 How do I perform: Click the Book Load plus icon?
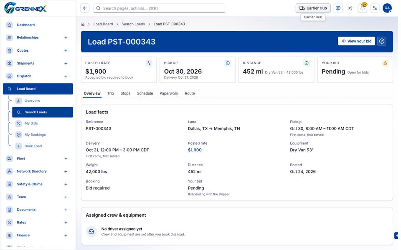point(19,146)
